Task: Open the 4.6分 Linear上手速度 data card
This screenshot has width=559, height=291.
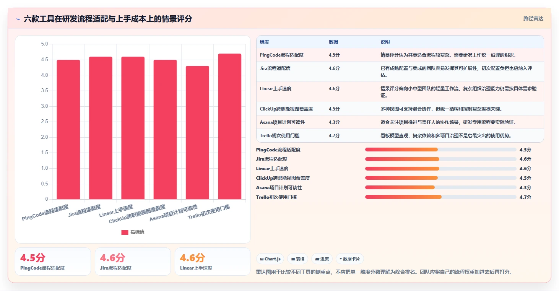Action: coord(213,262)
